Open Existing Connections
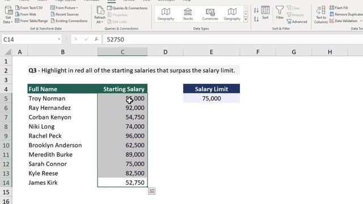Screen dimensions: 363x204 pyautogui.click(x=69, y=21)
